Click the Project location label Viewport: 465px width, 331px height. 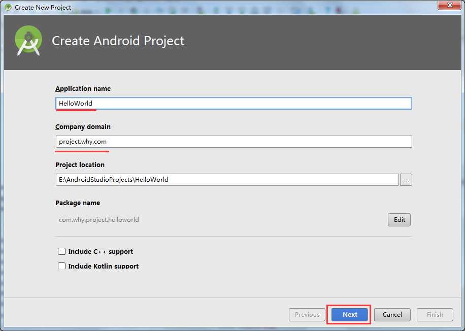[80, 164]
